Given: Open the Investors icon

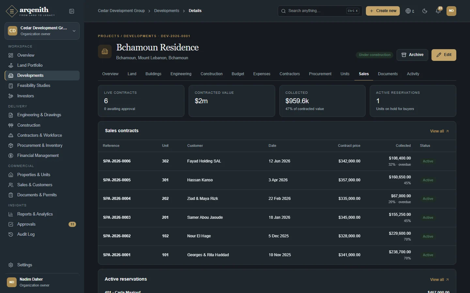Looking at the screenshot, I should point(11,96).
